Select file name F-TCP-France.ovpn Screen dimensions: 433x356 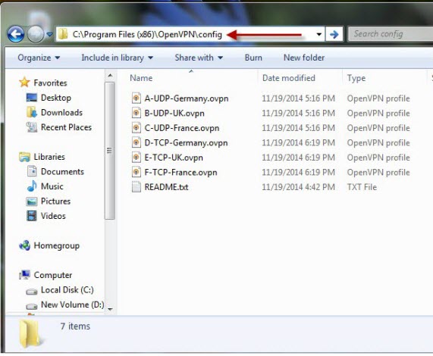click(x=181, y=173)
